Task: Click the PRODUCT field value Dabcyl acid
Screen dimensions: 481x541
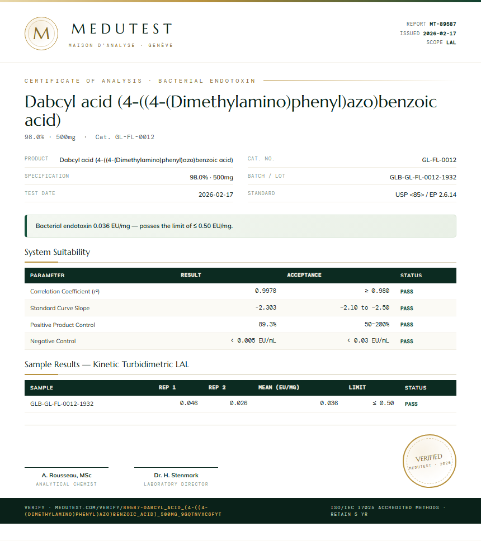Action: point(146,160)
